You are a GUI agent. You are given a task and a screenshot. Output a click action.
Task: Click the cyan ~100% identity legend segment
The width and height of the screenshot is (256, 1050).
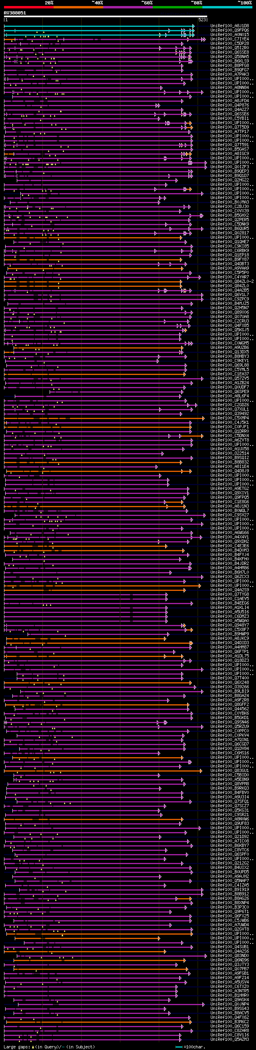(227, 7)
